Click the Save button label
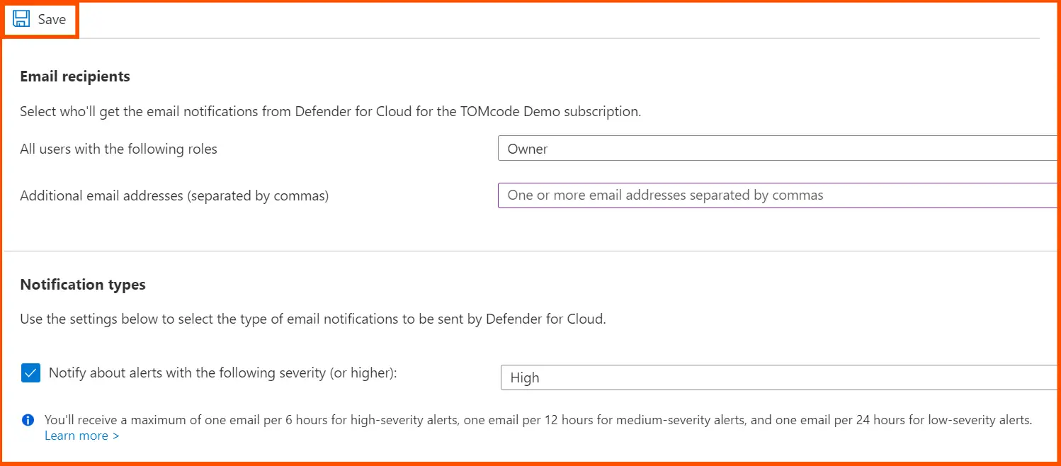 click(x=52, y=20)
